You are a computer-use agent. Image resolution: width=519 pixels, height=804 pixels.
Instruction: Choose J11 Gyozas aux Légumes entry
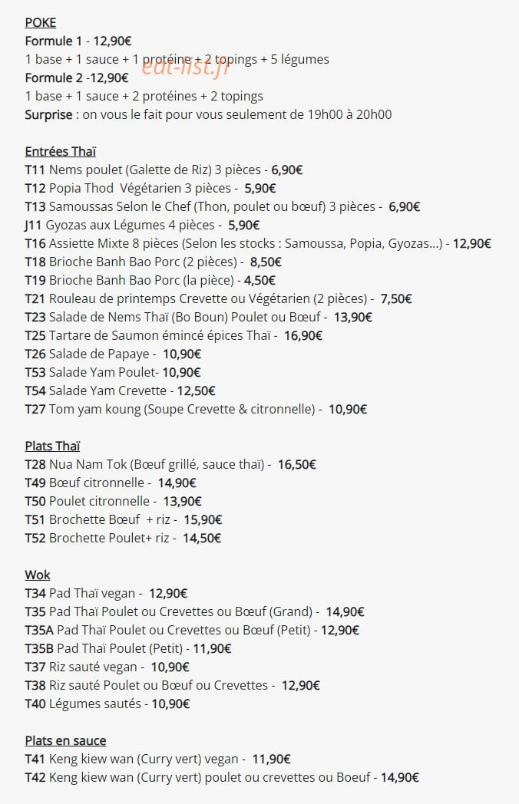pyautogui.click(x=142, y=225)
